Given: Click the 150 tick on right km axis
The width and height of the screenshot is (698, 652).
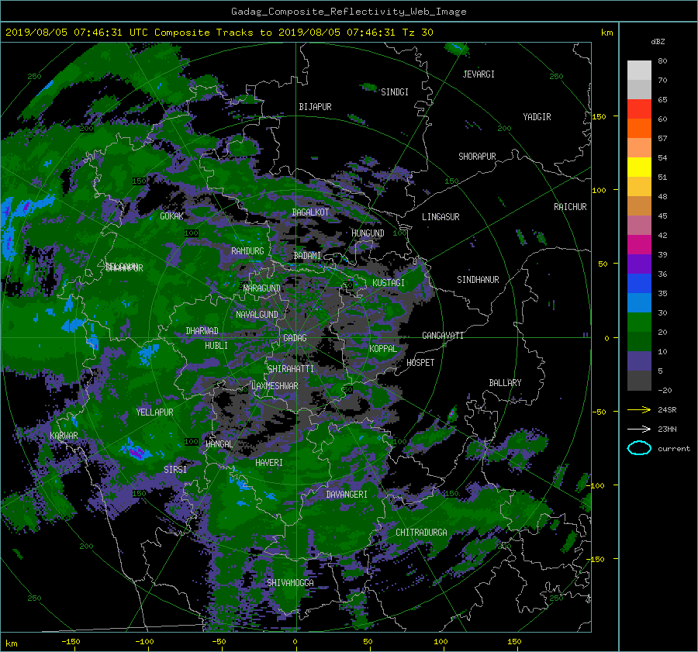Looking at the screenshot, I should point(599,116).
